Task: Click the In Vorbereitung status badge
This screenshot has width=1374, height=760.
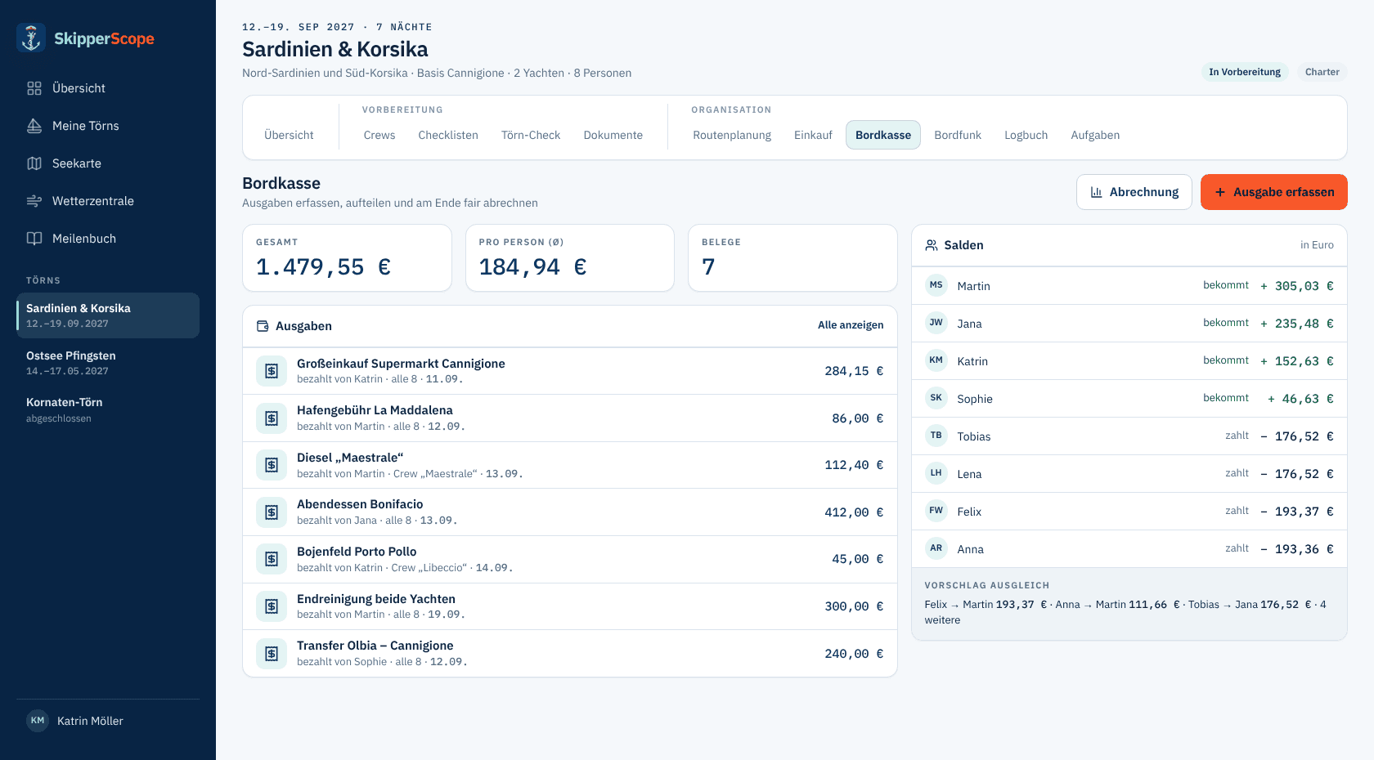Action: click(1245, 72)
